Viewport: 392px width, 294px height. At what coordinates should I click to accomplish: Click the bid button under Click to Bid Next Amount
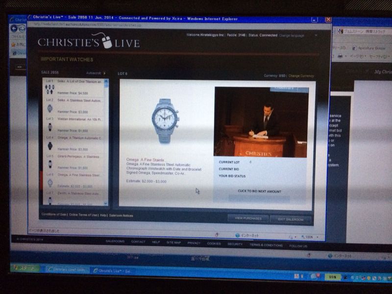click(x=259, y=198)
